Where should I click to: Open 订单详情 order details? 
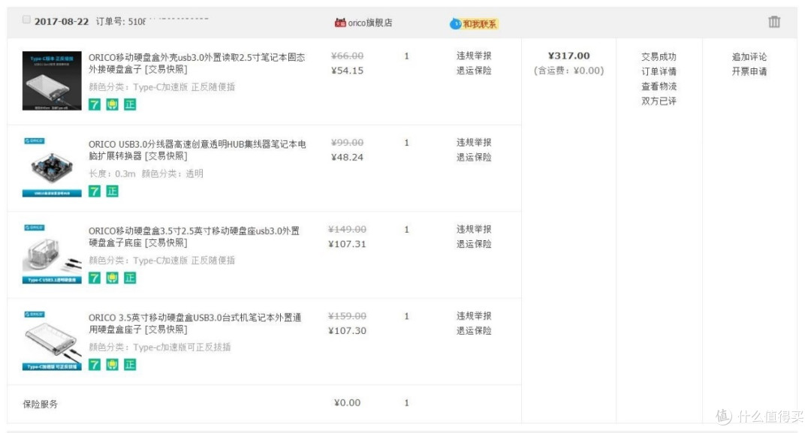[659, 72]
